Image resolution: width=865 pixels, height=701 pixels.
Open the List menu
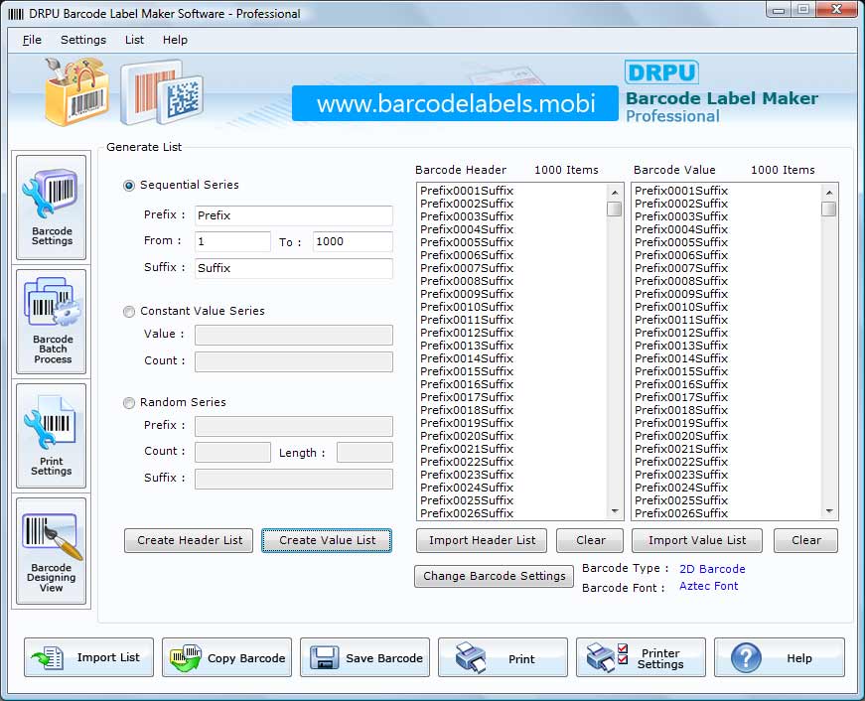tap(134, 40)
